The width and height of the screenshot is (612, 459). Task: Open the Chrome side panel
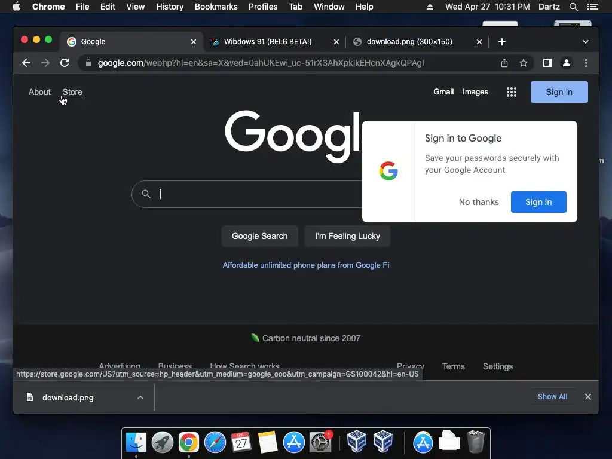pos(547,63)
